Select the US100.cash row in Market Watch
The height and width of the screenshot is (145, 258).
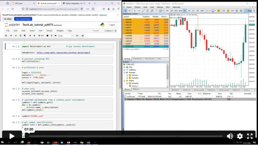click(x=146, y=47)
